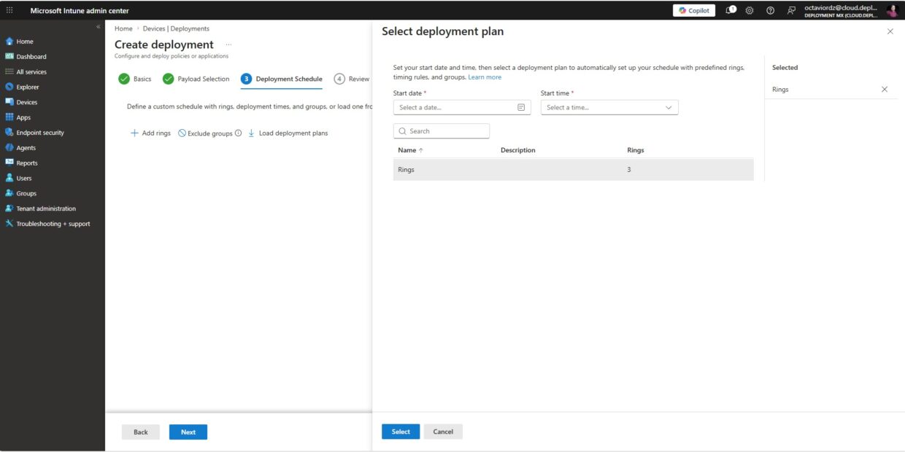This screenshot has width=905, height=452.
Task: Open Devices | Deployments breadcrumb
Action: 176,28
